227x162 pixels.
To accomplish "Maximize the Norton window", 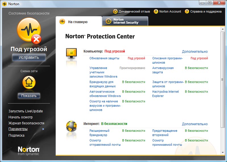I will (209, 3).
